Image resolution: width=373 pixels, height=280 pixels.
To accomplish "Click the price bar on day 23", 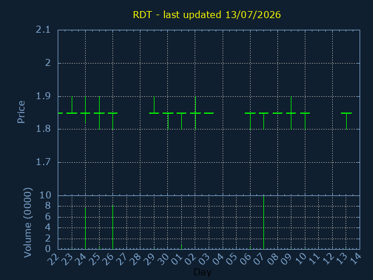I will tap(72, 105).
